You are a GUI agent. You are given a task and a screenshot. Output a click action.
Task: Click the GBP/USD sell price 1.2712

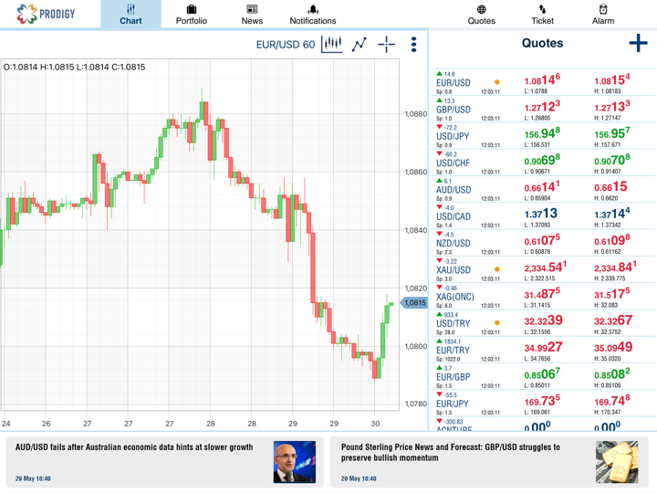pos(542,107)
